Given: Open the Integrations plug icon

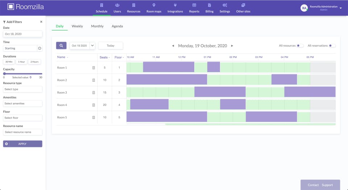Looking at the screenshot, I should tap(175, 5).
